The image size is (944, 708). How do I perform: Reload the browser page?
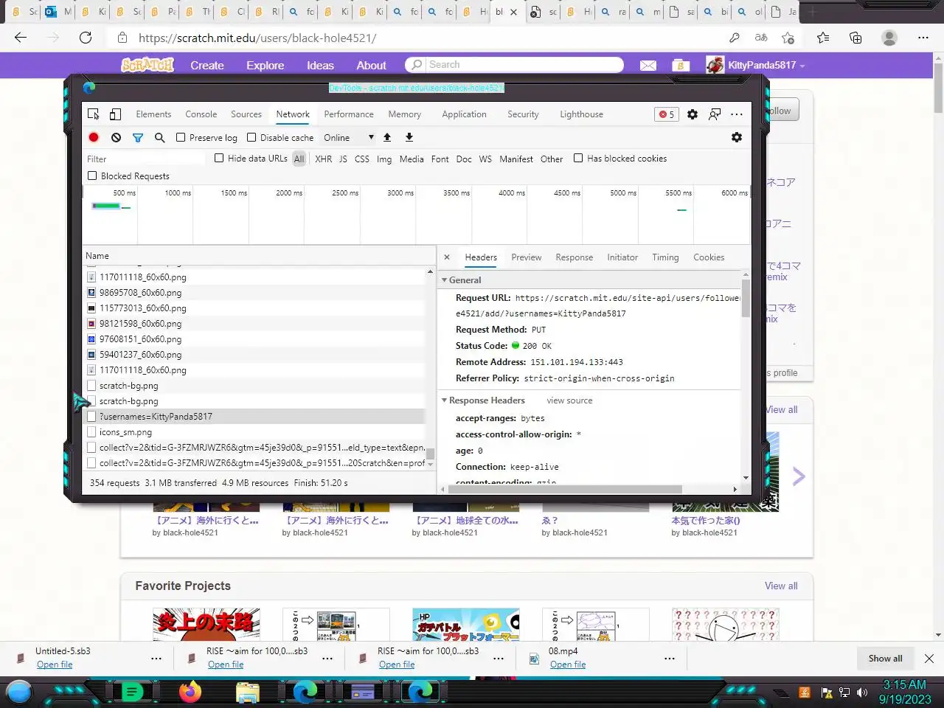[x=86, y=38]
